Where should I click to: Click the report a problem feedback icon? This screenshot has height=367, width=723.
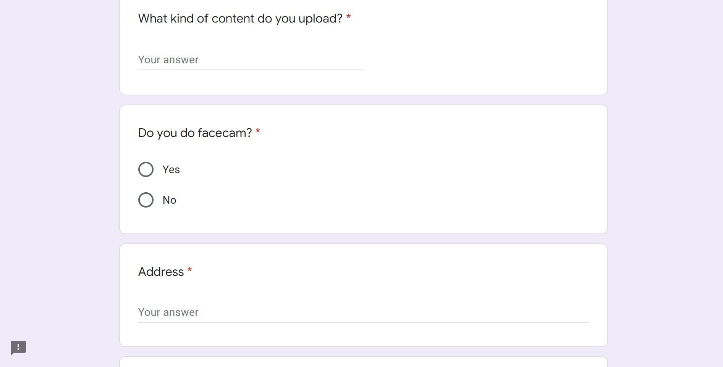click(x=18, y=348)
